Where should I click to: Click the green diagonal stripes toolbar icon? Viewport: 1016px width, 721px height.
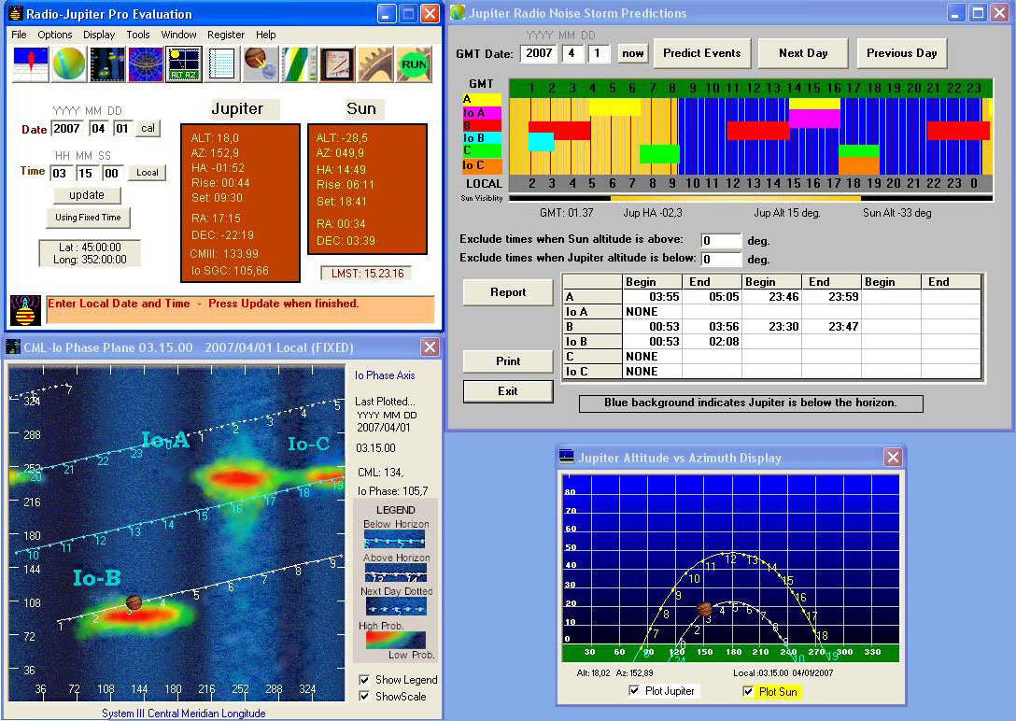point(299,64)
